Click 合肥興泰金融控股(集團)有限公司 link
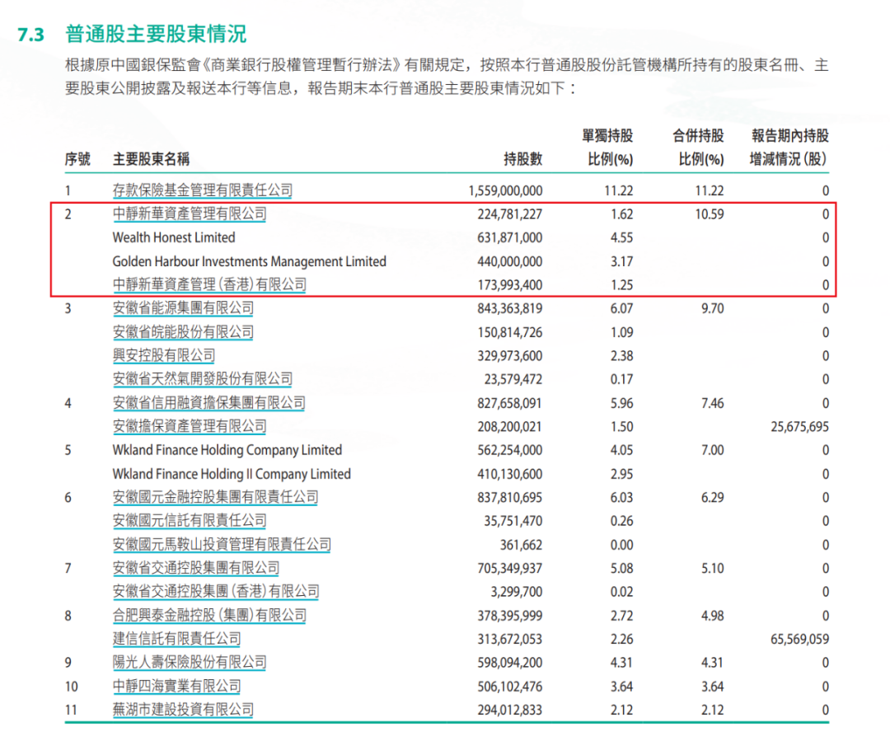 tap(209, 616)
